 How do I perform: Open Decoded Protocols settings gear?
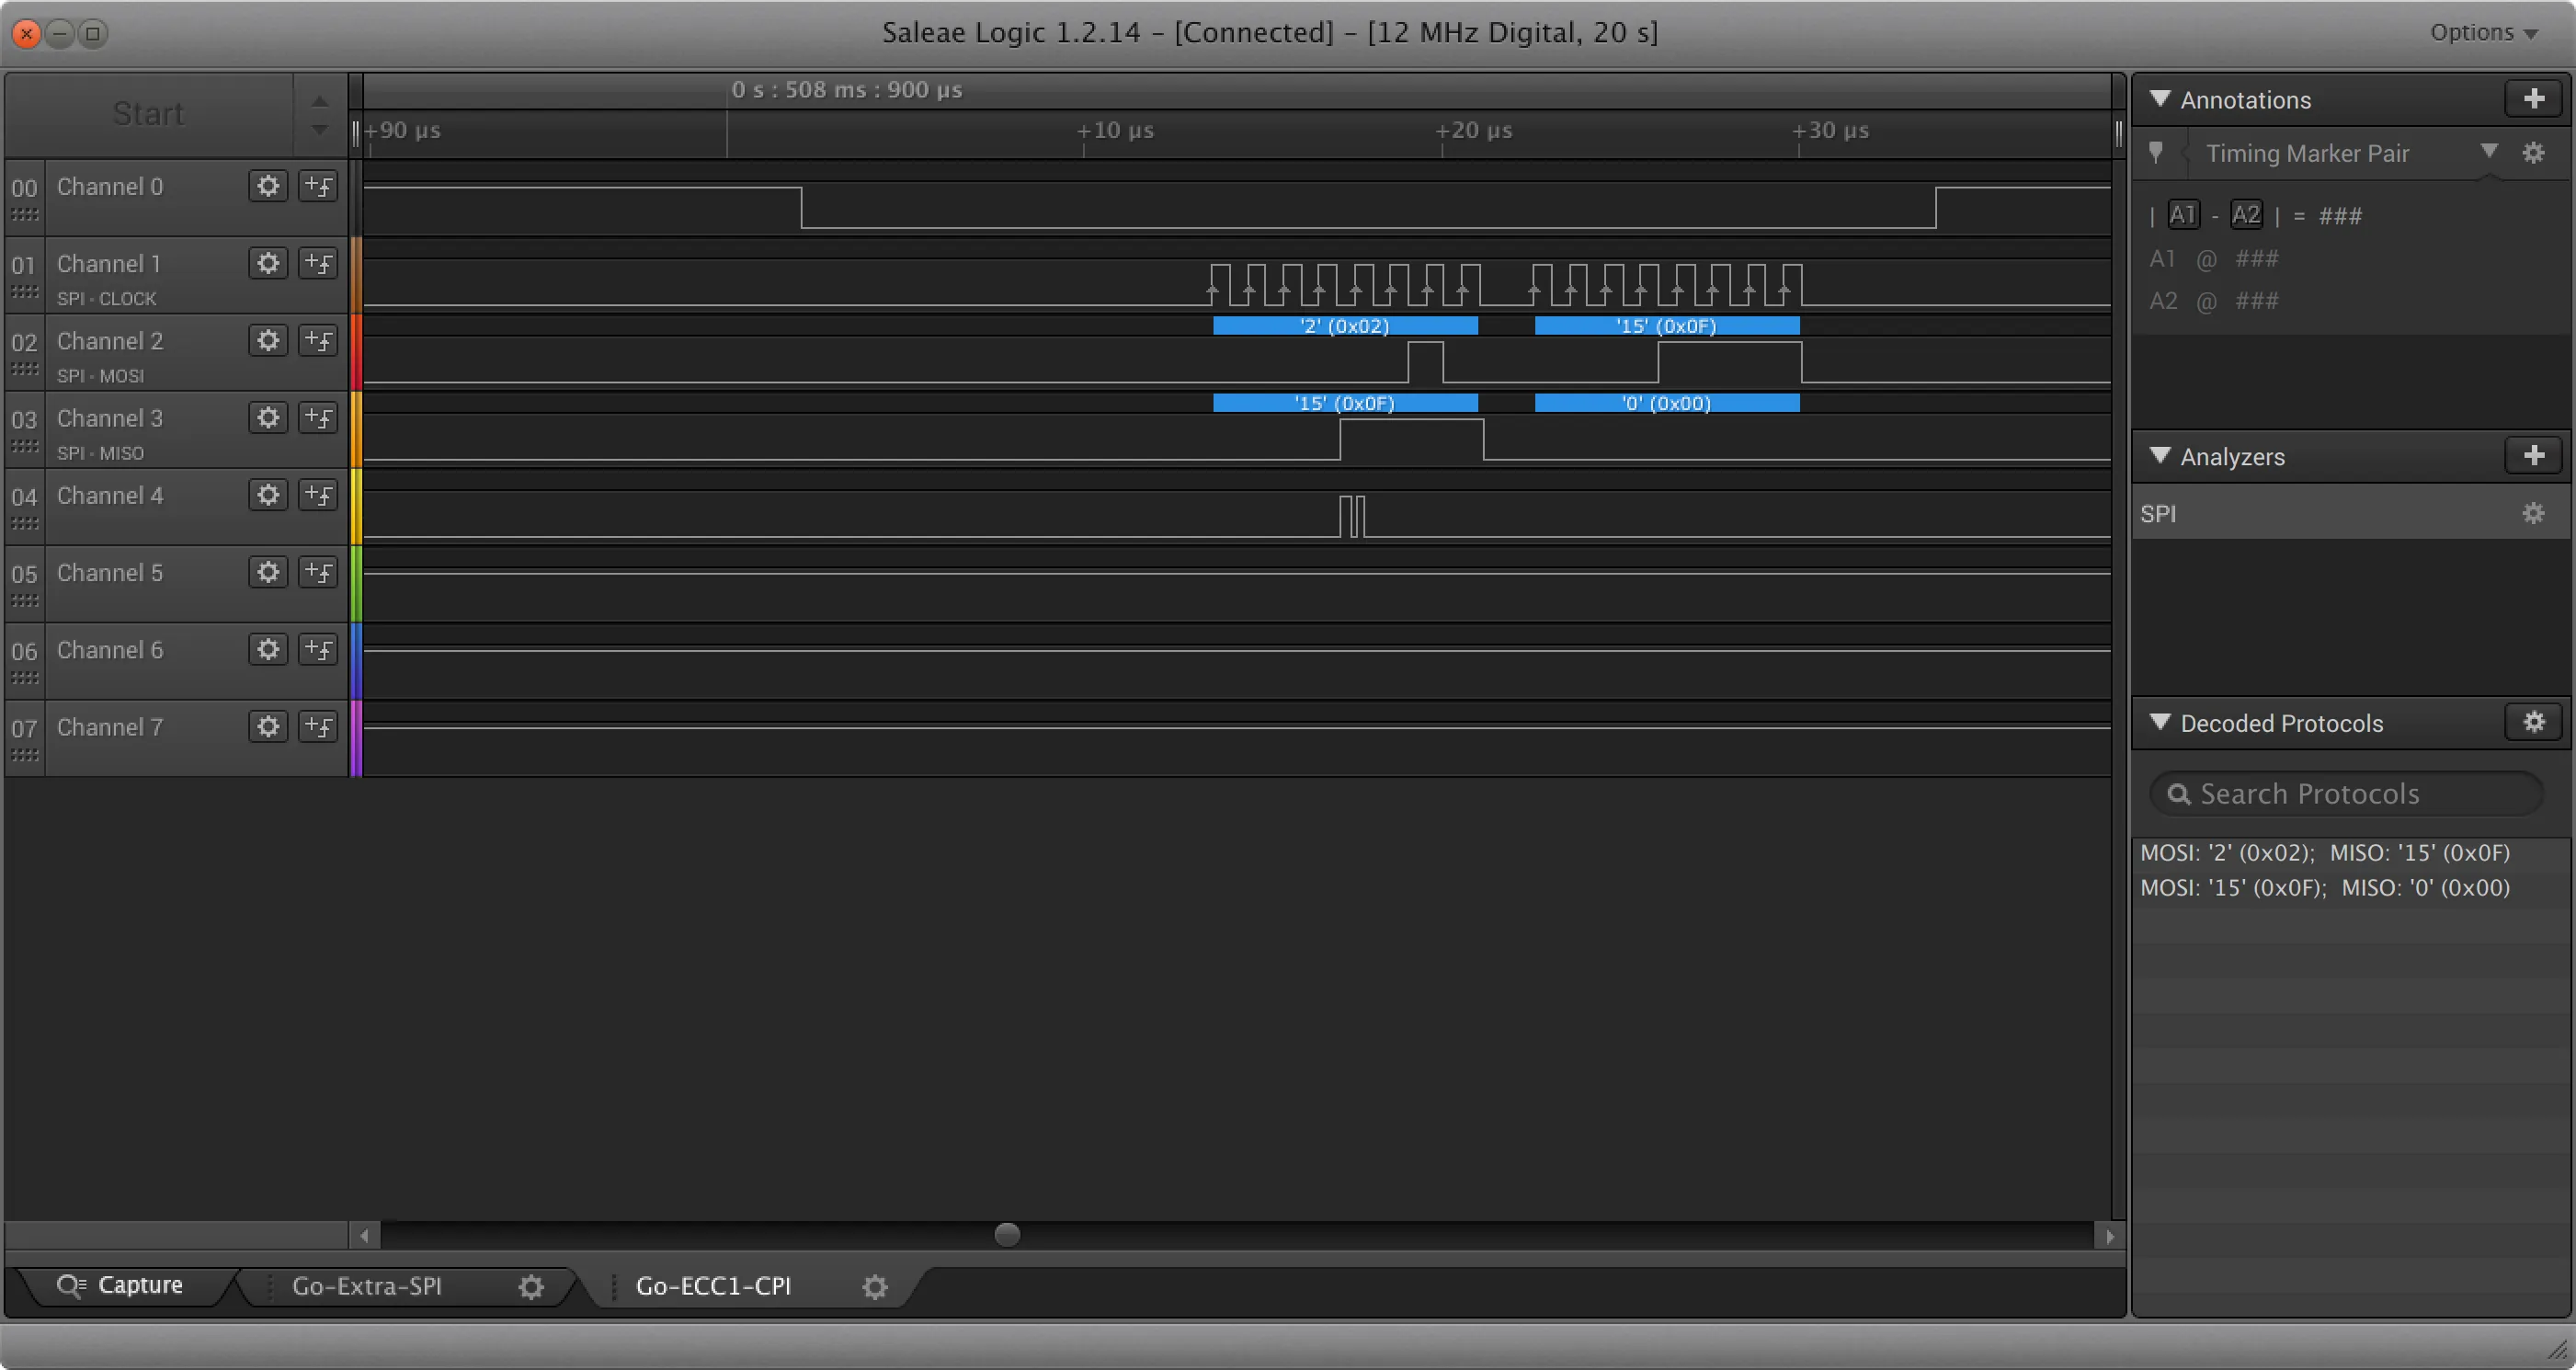2533,722
